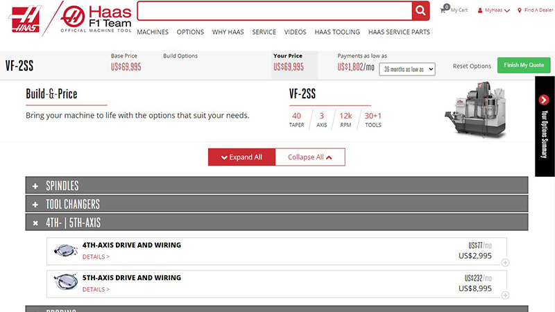Focus the site search input field
555x312 pixels.
pos(275,10)
